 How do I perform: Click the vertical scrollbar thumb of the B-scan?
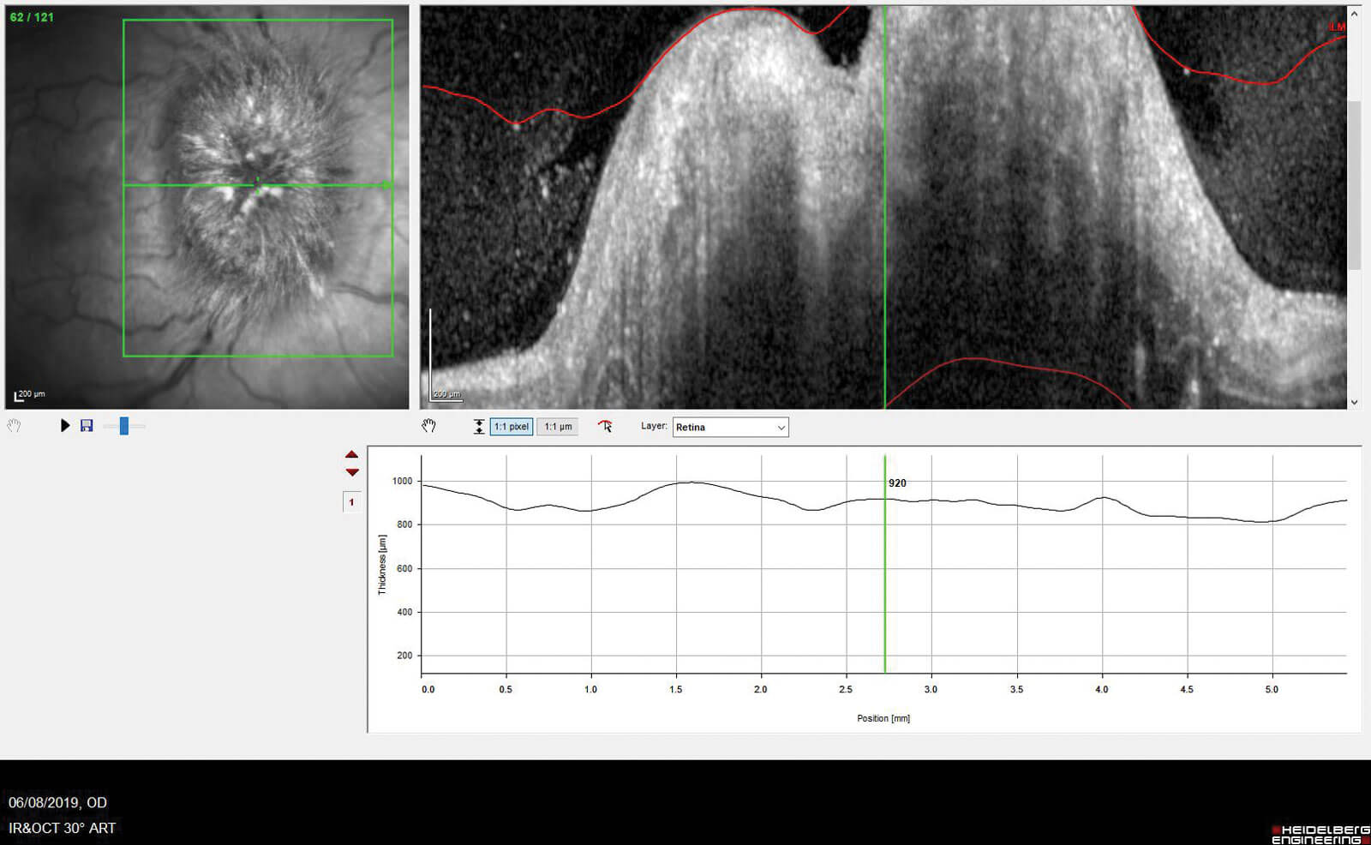[x=1354, y=184]
